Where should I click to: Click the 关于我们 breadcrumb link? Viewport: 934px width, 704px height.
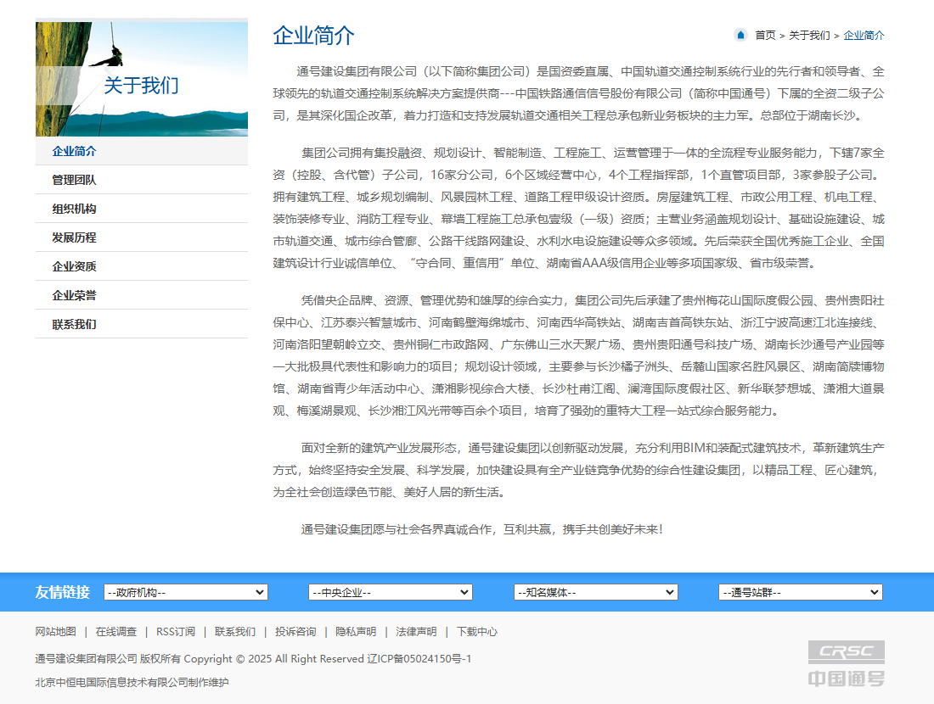pyautogui.click(x=809, y=36)
